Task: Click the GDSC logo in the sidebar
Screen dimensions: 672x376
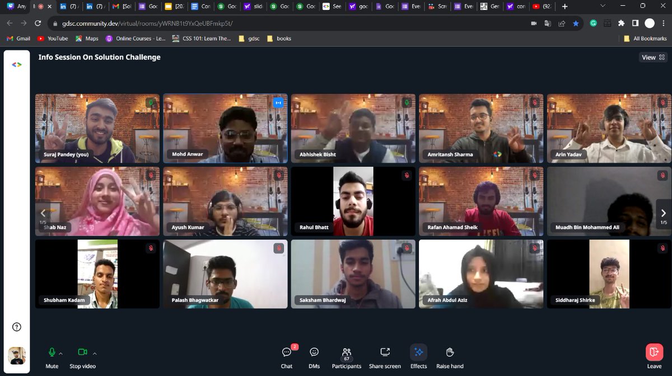Action: [x=17, y=65]
